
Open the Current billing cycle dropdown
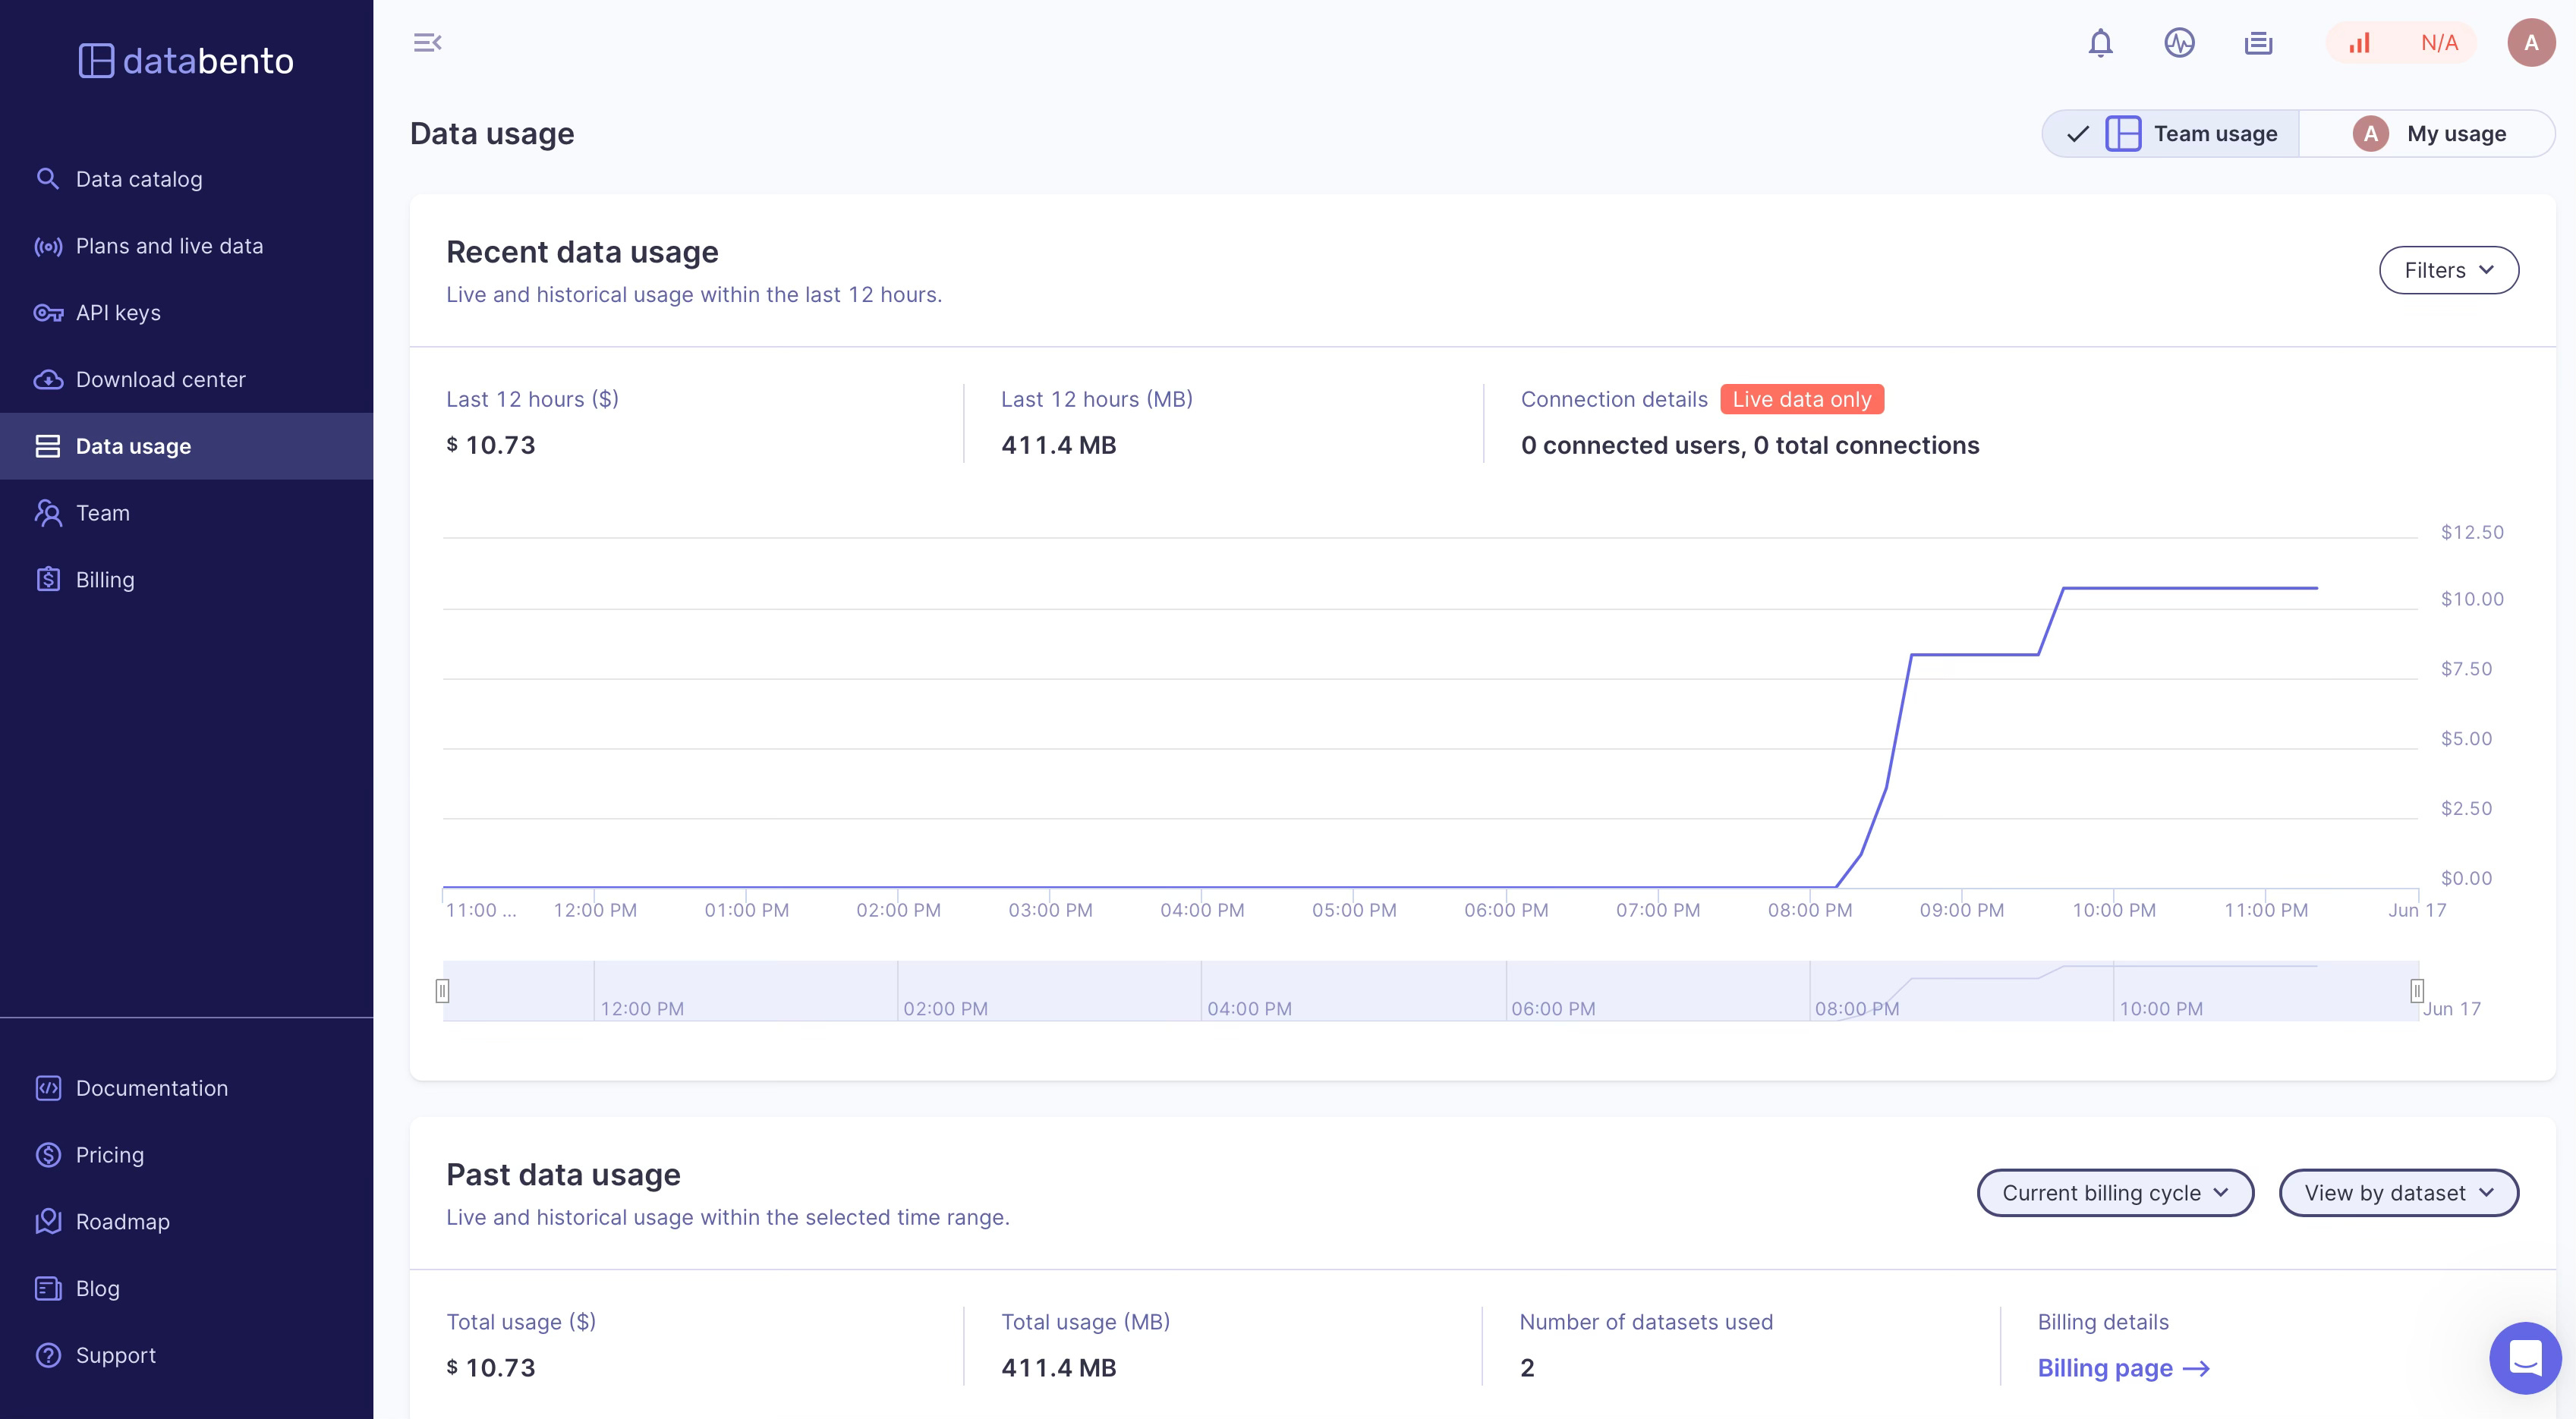(x=2114, y=1193)
